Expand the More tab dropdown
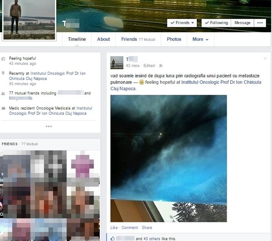This screenshot has height=241, width=272. [200, 39]
